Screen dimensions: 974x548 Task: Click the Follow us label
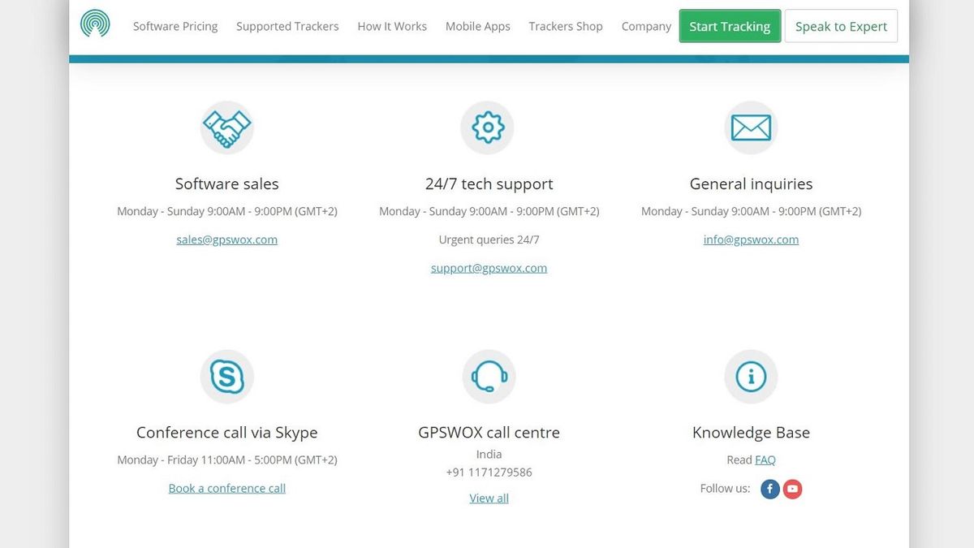725,488
